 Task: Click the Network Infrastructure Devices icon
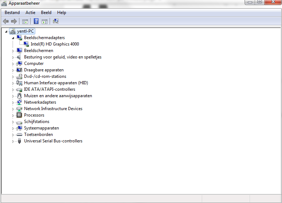point(19,109)
